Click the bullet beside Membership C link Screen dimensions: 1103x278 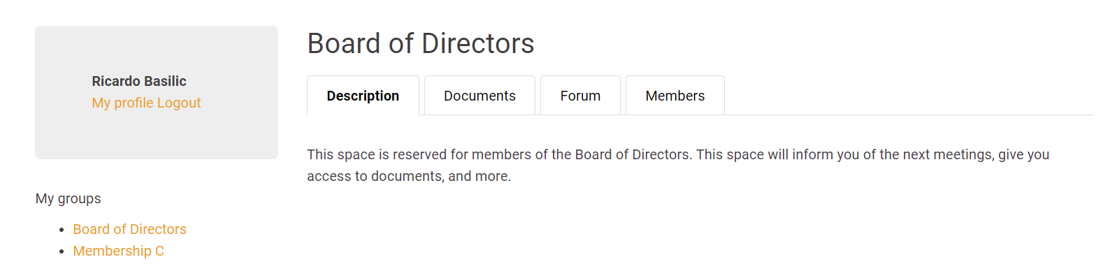62,251
